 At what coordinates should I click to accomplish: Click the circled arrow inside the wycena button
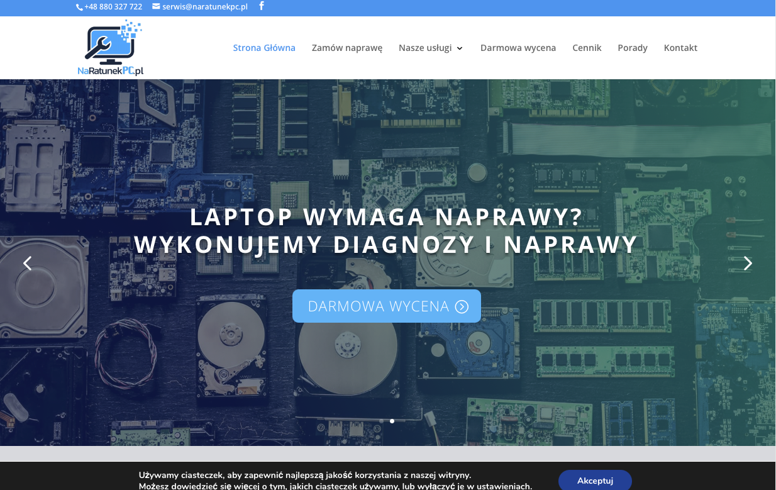[x=462, y=306]
